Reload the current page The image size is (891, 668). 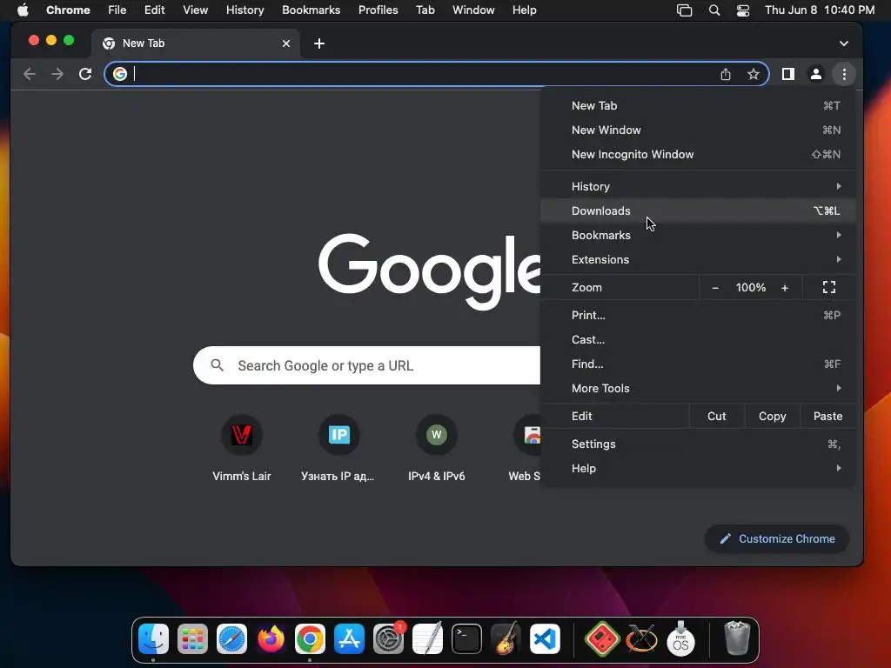coord(85,74)
